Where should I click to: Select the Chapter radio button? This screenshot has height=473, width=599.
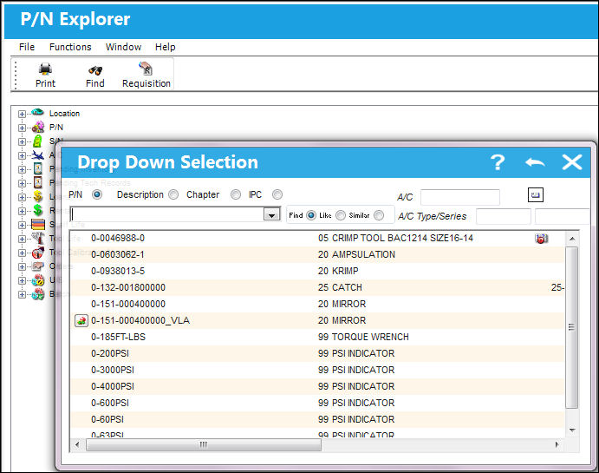(236, 194)
